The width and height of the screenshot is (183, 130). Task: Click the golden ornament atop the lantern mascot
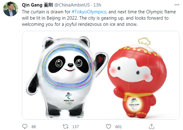click(144, 41)
